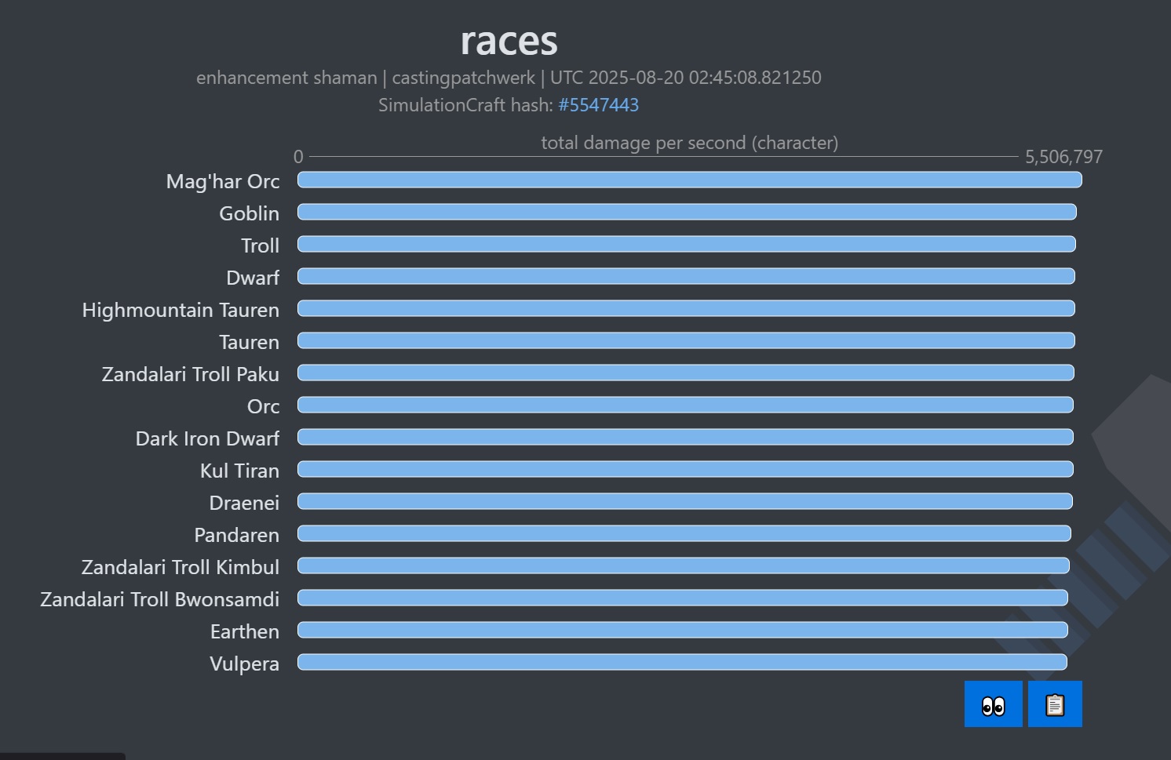
Task: Select the Vulpera race label
Action: pyautogui.click(x=245, y=664)
